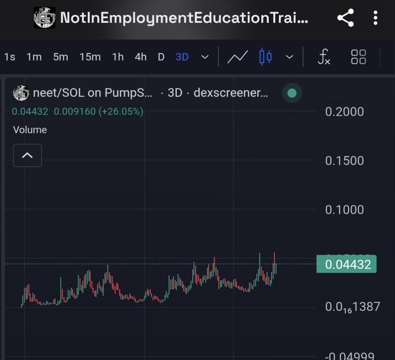Select the 3D timeframe
Viewport: 395px width, 360px height.
click(x=182, y=57)
